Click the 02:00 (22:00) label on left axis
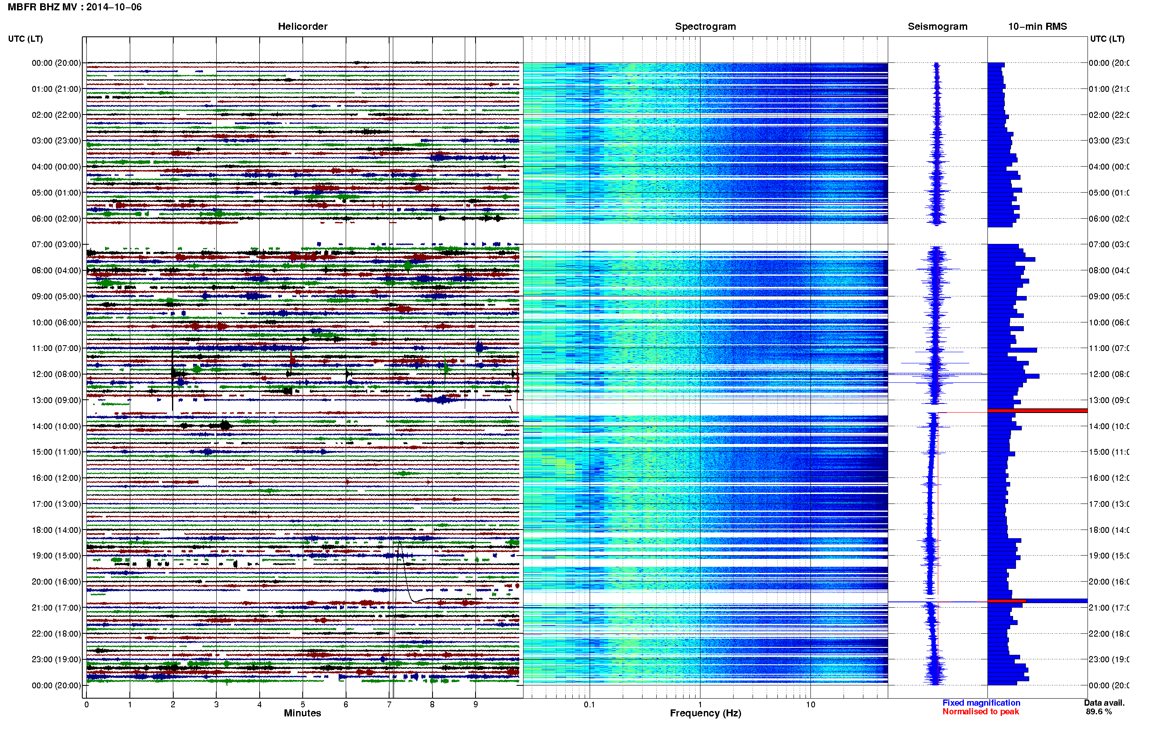The width and height of the screenshot is (1176, 735). [x=56, y=115]
